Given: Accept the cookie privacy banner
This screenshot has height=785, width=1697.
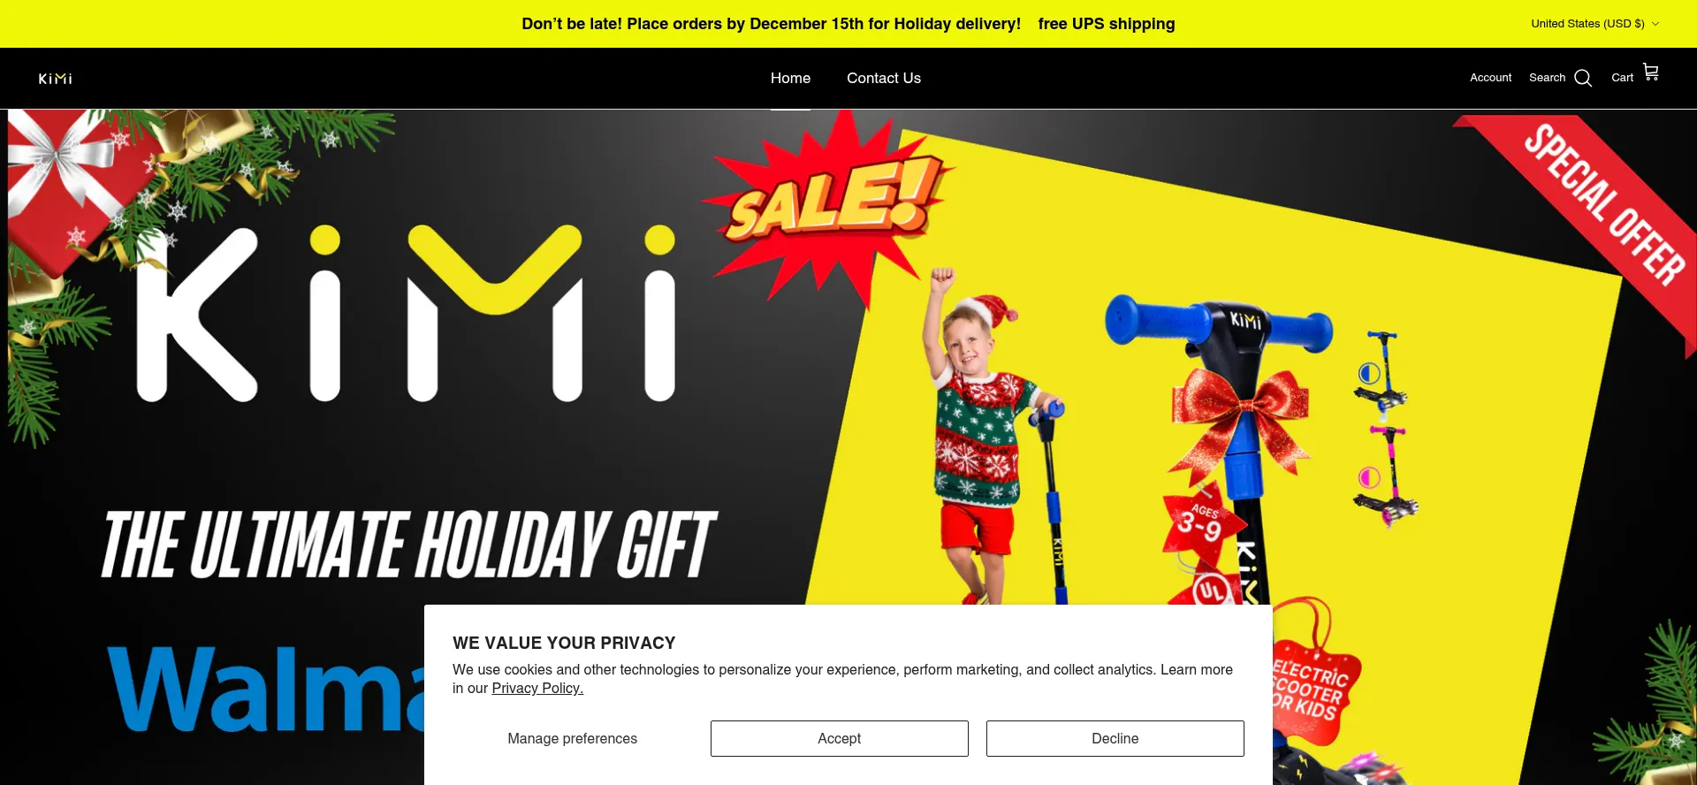Looking at the screenshot, I should pyautogui.click(x=839, y=738).
